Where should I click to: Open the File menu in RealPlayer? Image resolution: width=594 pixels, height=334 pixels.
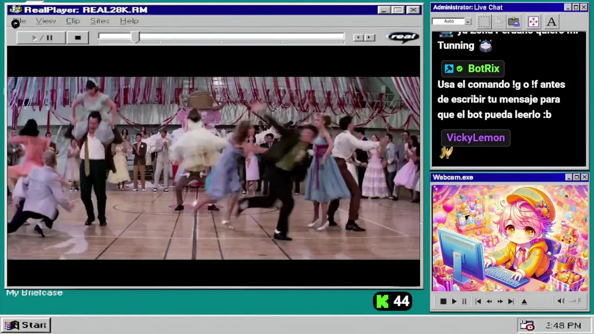(x=19, y=21)
